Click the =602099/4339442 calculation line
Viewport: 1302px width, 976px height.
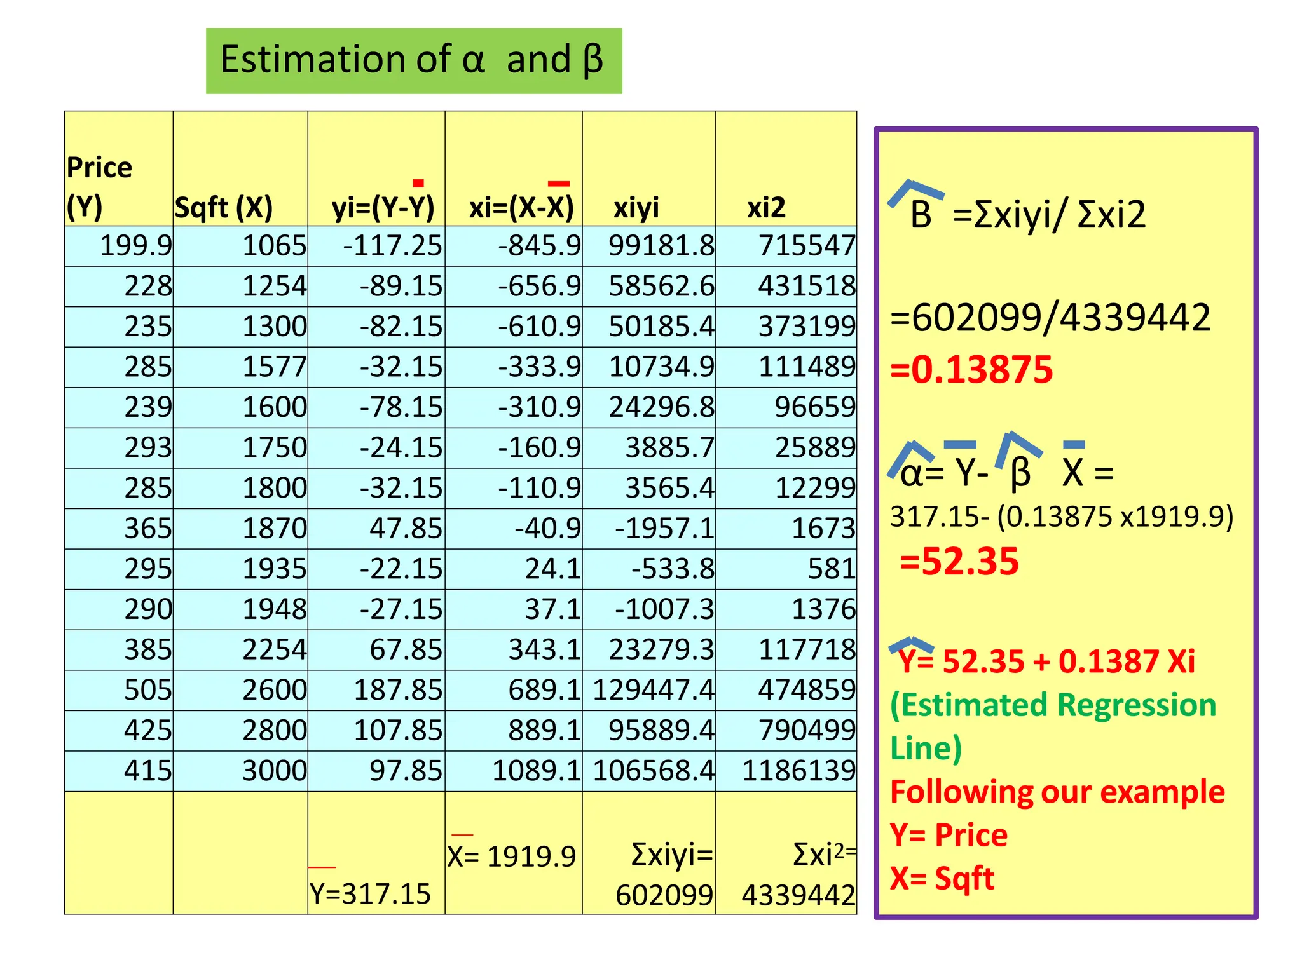[x=1050, y=317]
